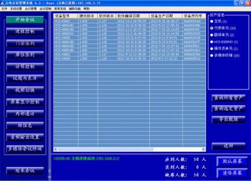251x181 pixels.
Task: Click the left-pointing collapse arrow beside the status panel
Action: (x=49, y=170)
